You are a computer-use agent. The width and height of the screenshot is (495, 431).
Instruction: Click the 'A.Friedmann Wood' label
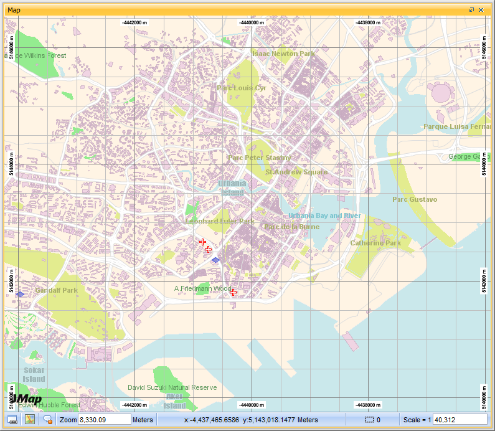(x=203, y=288)
